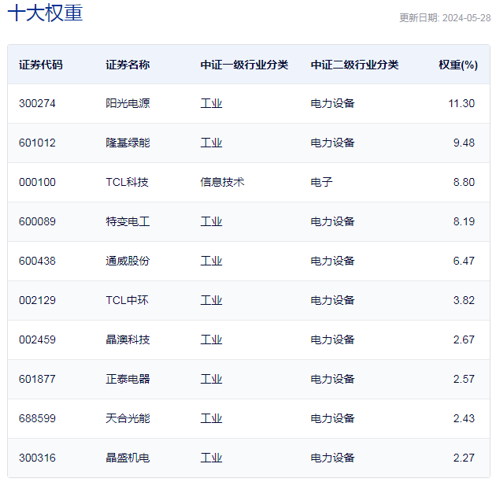This screenshot has width=496, height=486.
Task: Click the 证券代码 column header
Action: [x=41, y=65]
